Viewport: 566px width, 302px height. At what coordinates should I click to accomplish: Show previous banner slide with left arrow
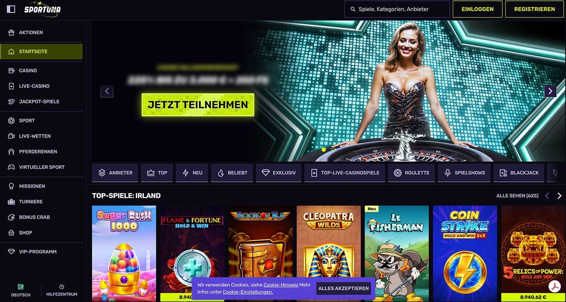(107, 91)
